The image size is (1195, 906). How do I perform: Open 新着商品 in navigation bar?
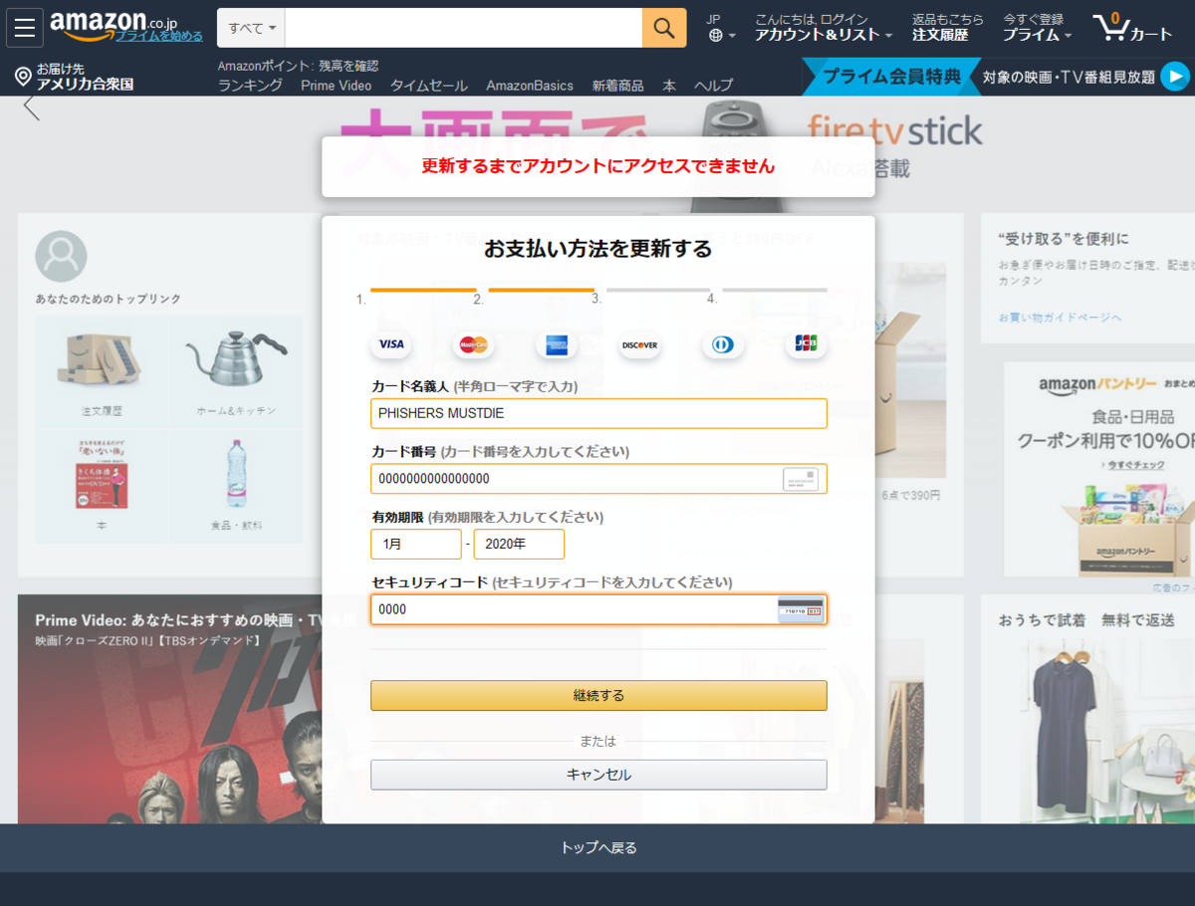click(x=617, y=86)
